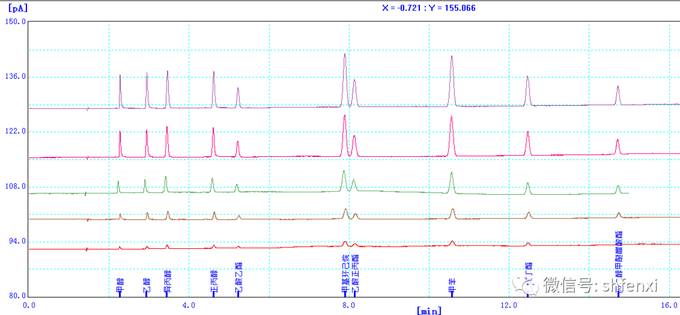Click the 乙酸正丙酯 peak label

(355, 275)
